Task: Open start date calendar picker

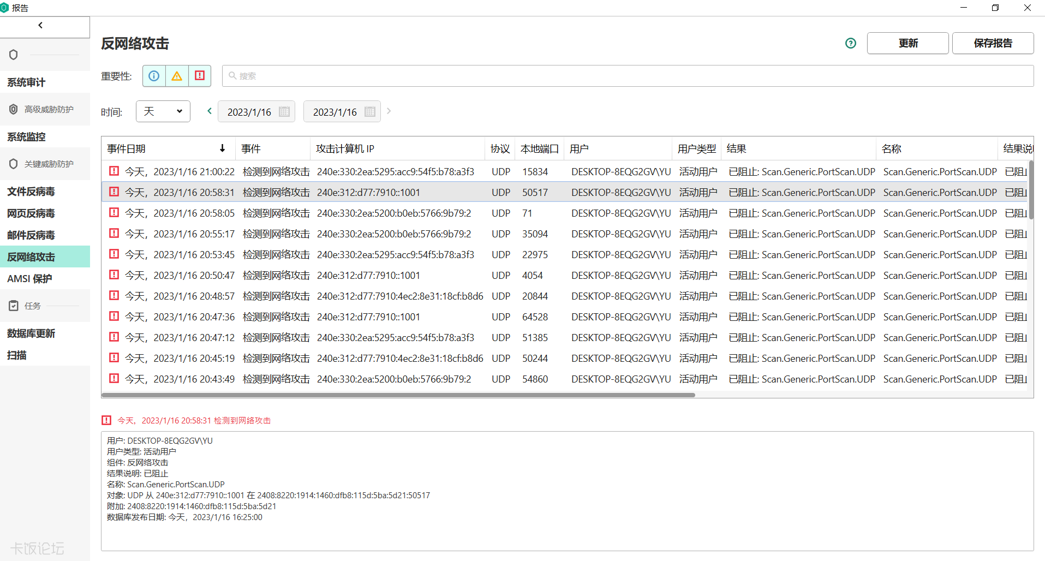Action: tap(284, 111)
